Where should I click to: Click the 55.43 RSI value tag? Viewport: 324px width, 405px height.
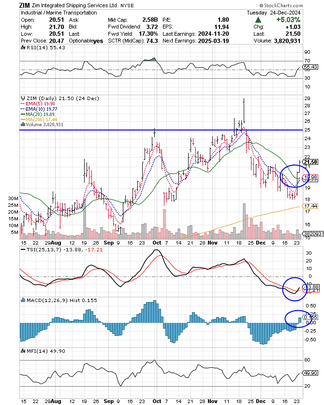click(310, 67)
